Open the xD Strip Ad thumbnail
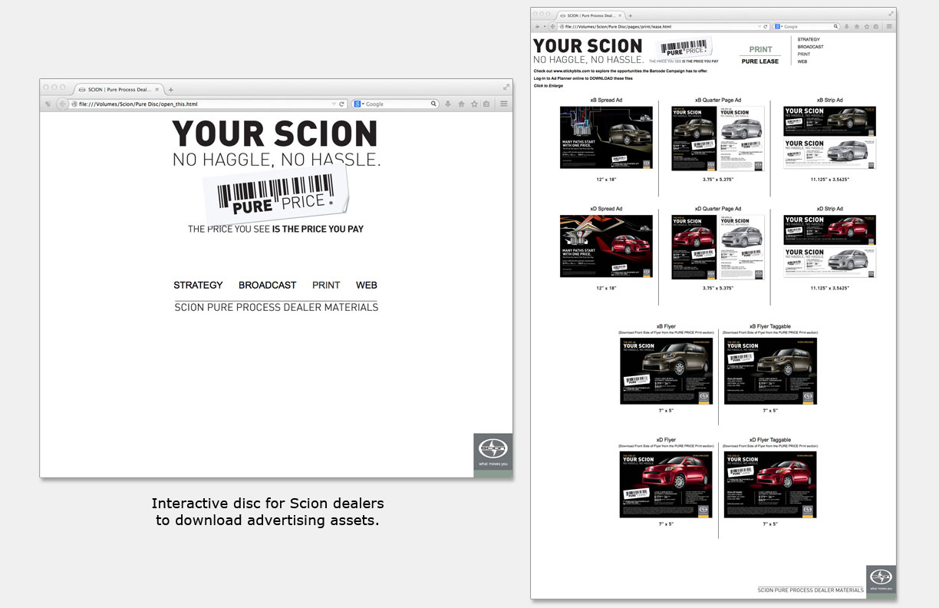 tap(829, 246)
